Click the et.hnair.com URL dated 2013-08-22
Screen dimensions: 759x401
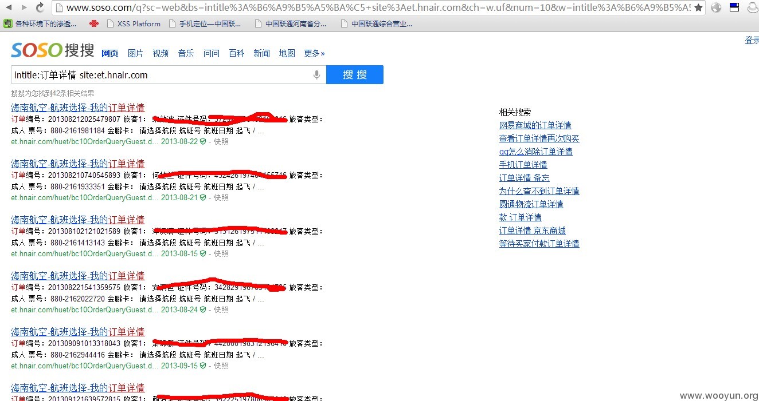(x=85, y=141)
